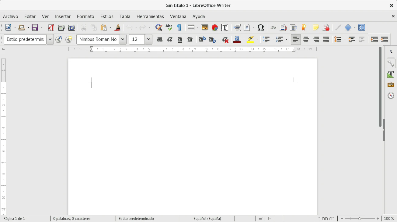397x222 pixels.
Task: Click the Export as PDF icon
Action: 51,28
